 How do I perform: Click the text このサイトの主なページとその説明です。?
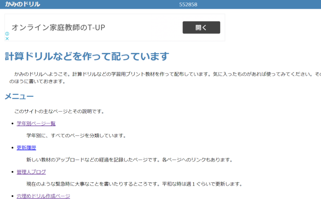(x=59, y=111)
